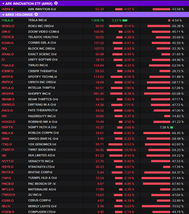
Task: Click the /DNA ticker
Action: tap(5, 139)
